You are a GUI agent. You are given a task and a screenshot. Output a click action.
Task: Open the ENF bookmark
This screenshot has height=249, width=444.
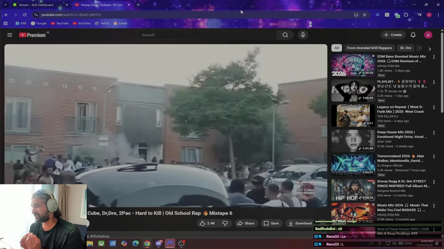tap(21, 23)
